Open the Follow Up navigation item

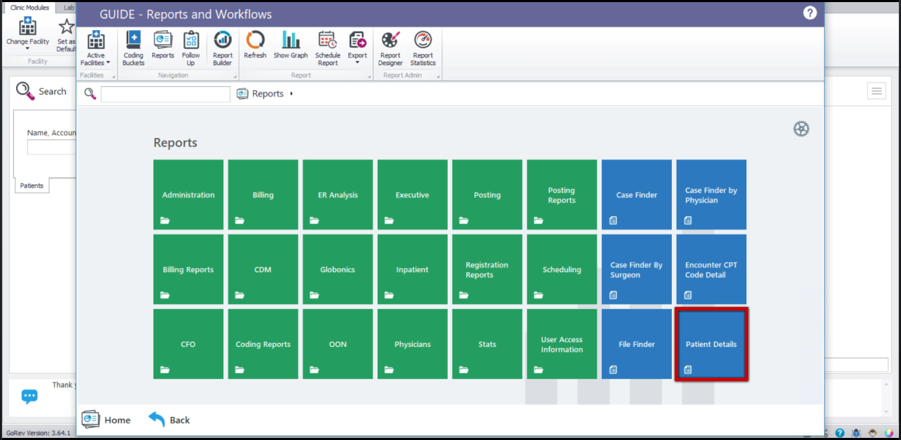click(x=191, y=48)
